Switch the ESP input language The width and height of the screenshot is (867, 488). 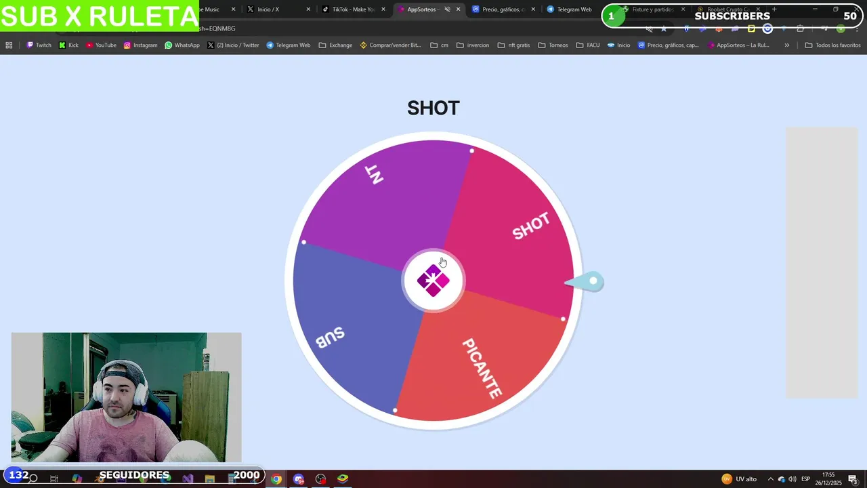pos(806,479)
